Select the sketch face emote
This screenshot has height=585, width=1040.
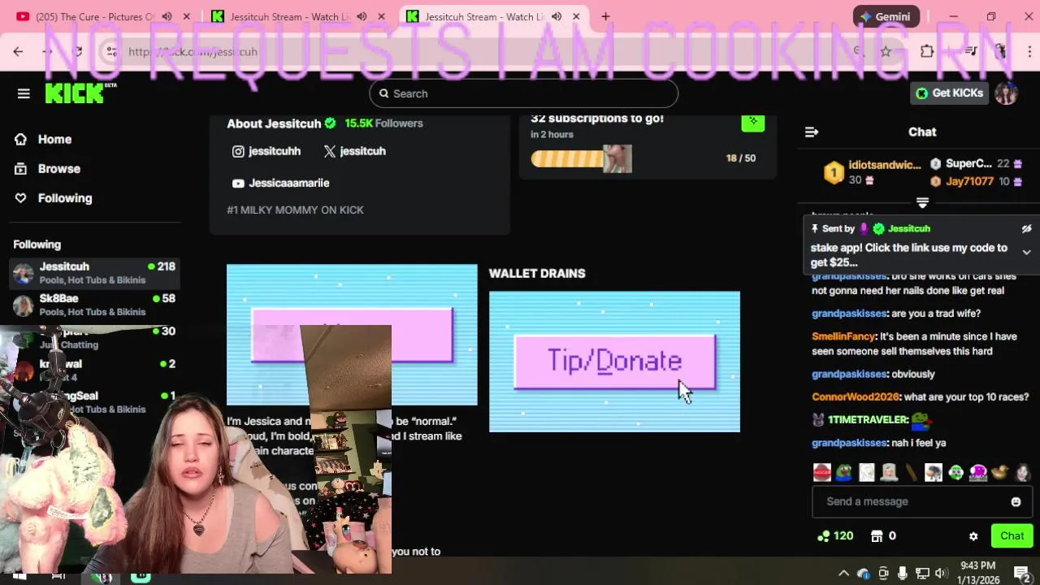pos(867,472)
